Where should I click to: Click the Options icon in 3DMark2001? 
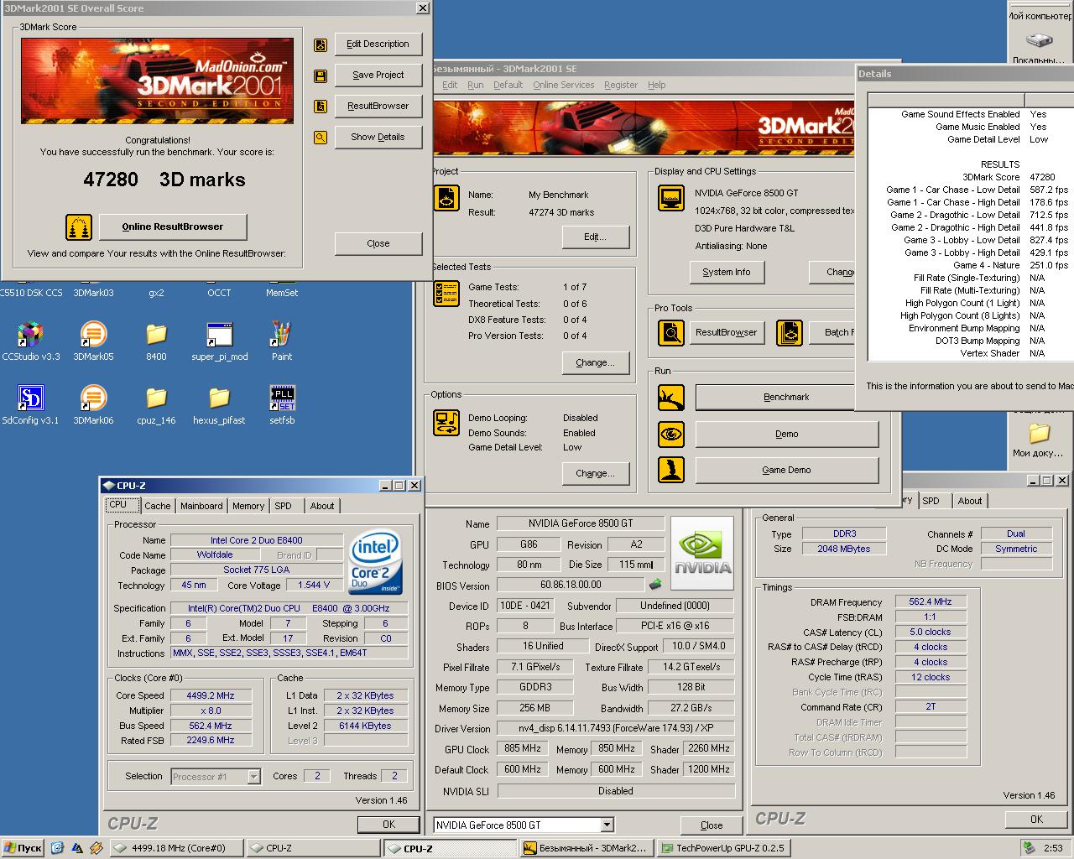[x=446, y=422]
